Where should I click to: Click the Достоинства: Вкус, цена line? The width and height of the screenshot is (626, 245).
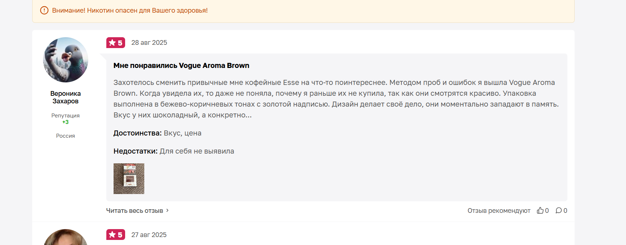tap(157, 133)
